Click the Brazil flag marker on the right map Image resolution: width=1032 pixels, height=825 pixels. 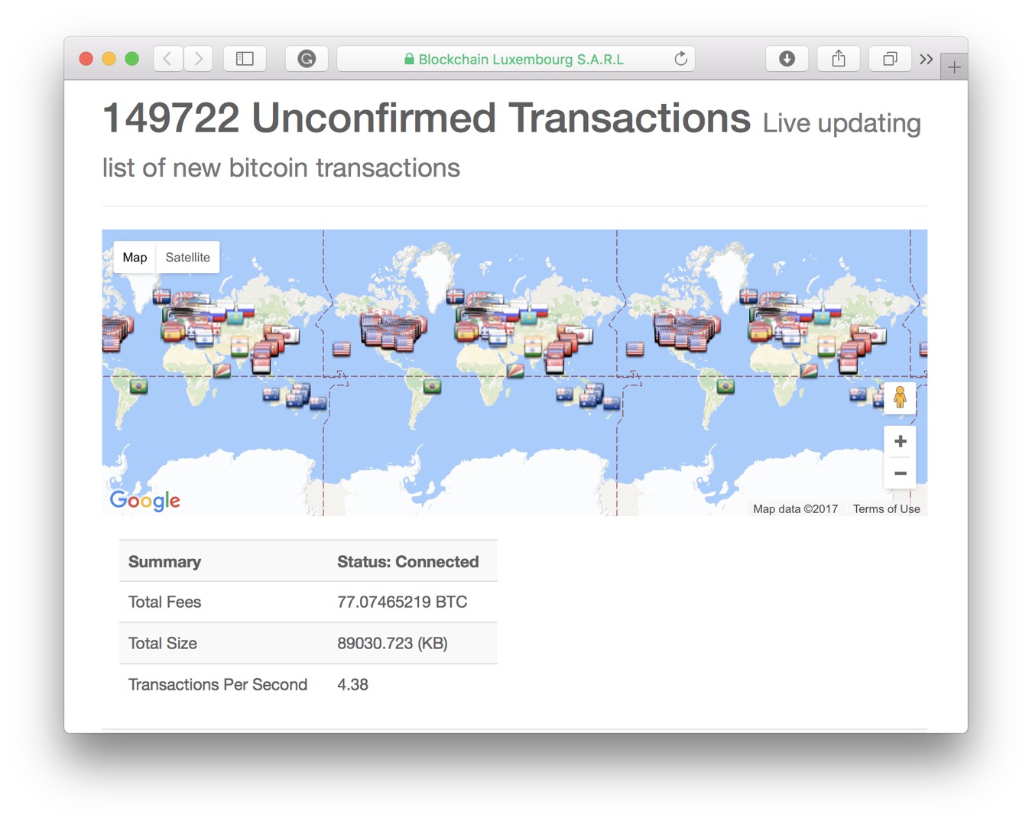[725, 386]
